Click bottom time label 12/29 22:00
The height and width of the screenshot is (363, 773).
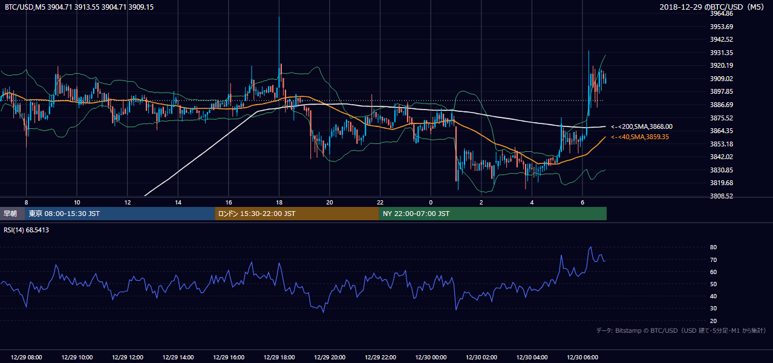click(x=380, y=358)
